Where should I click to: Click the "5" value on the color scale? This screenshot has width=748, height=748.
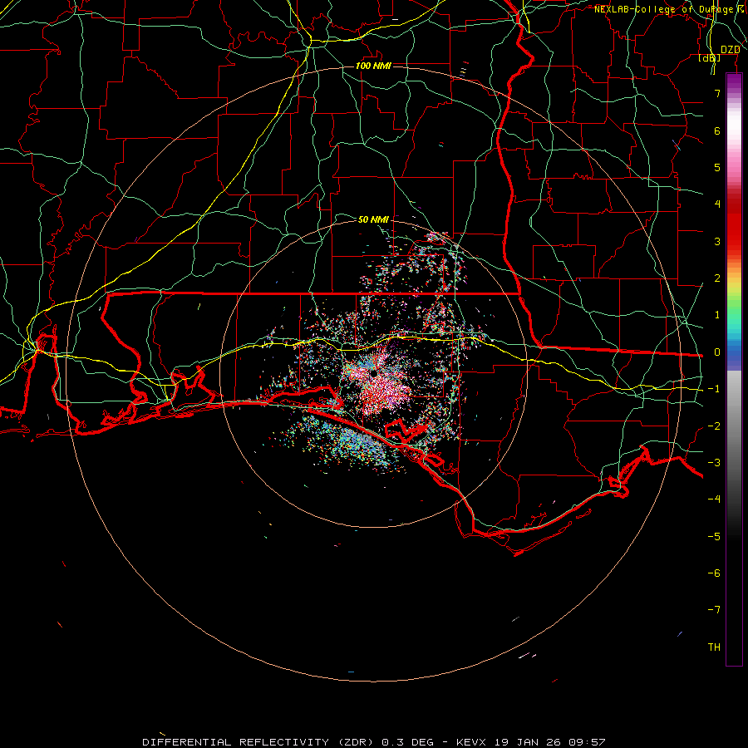(717, 167)
